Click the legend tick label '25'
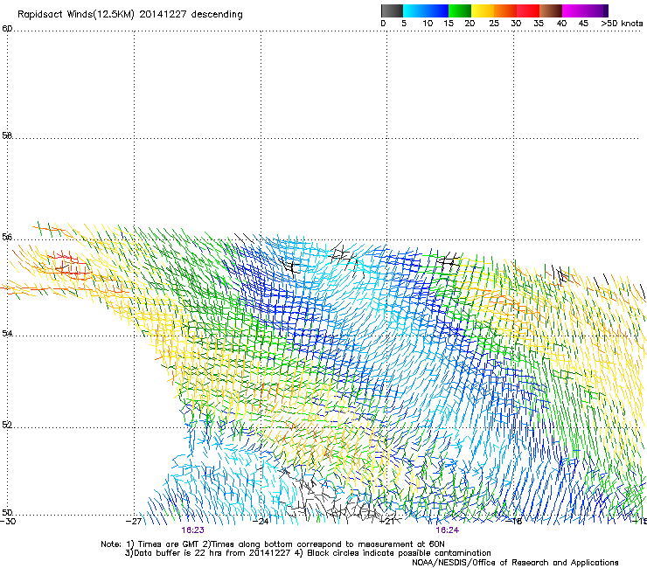This screenshot has width=647, height=568. click(x=494, y=24)
